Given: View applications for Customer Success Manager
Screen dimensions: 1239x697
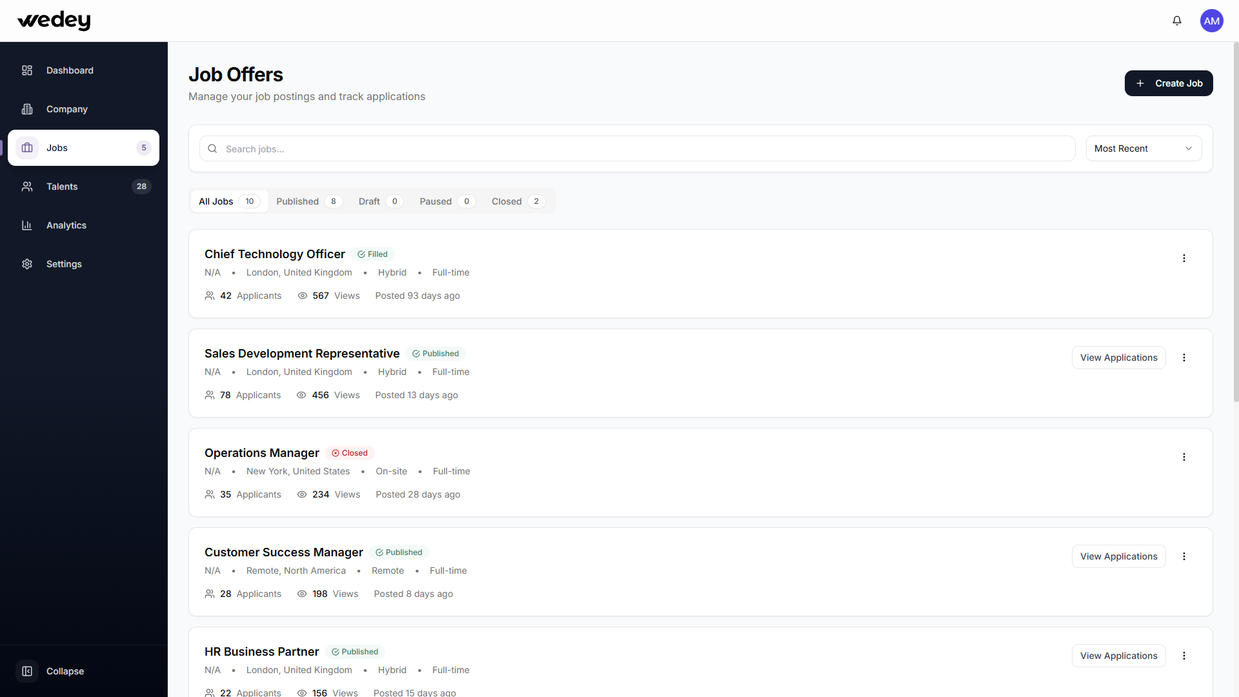Looking at the screenshot, I should click(x=1118, y=556).
